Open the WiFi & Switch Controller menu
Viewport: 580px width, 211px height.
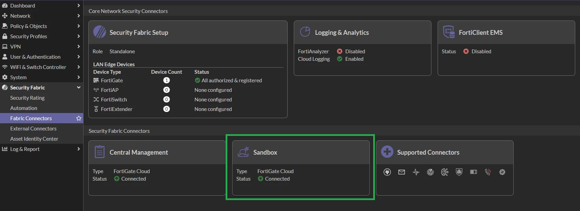pyautogui.click(x=41, y=67)
